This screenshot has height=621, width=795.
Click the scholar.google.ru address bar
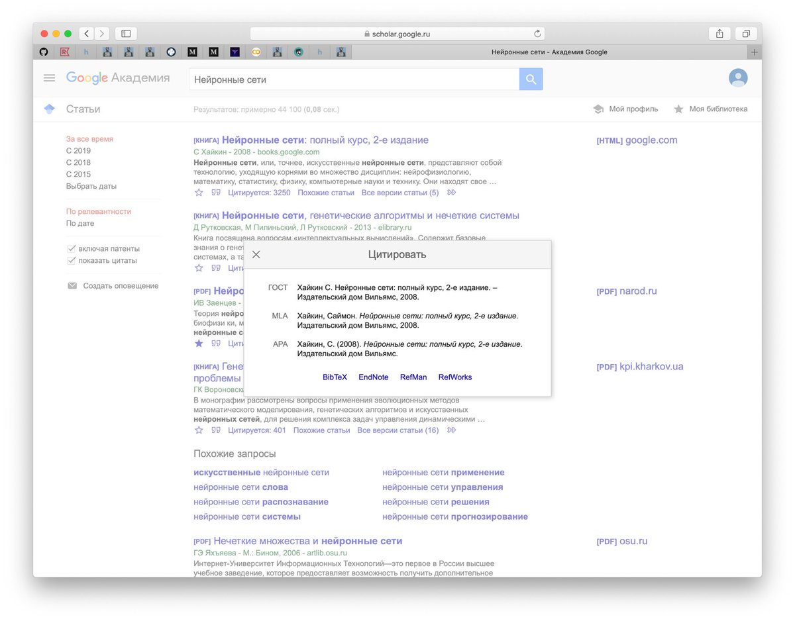(397, 33)
